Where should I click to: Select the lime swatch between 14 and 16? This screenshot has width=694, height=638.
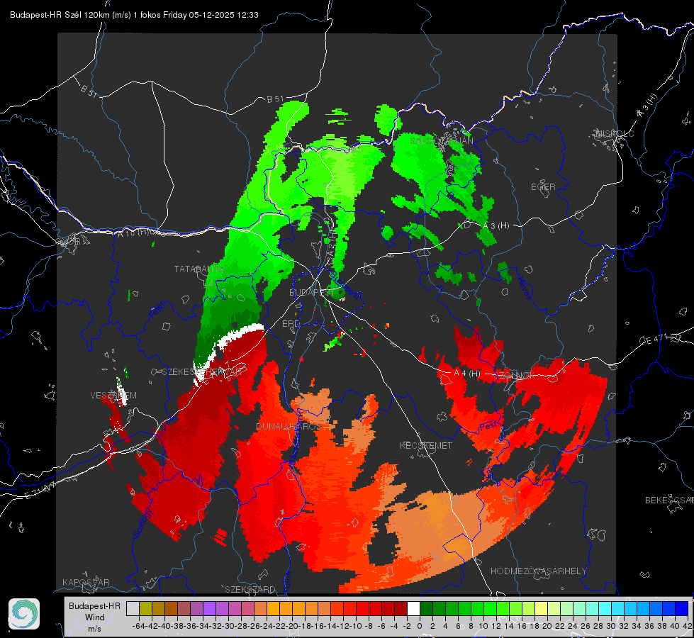[x=515, y=608]
